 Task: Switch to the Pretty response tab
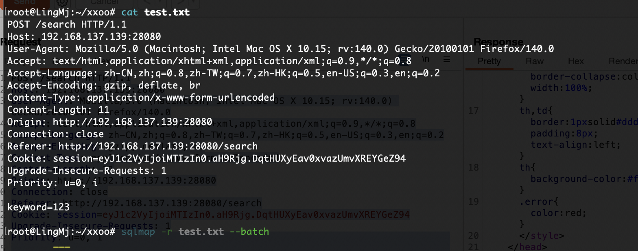click(x=489, y=61)
